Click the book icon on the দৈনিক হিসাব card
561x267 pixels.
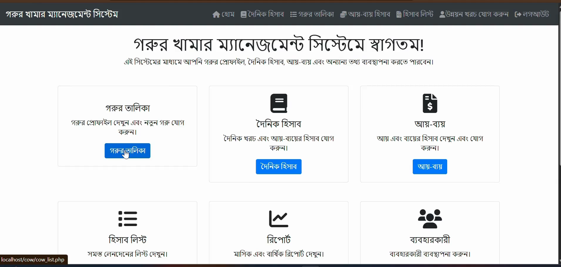tap(278, 103)
